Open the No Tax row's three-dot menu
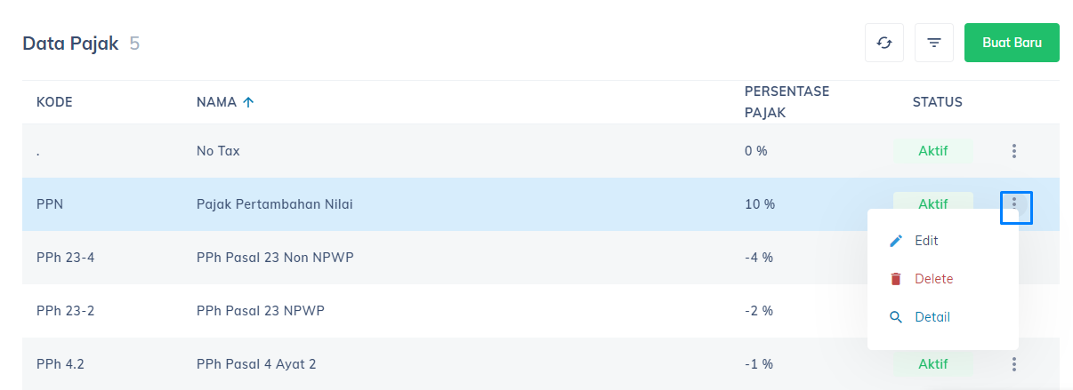Screen dimensions: 1073x390 click(1014, 151)
